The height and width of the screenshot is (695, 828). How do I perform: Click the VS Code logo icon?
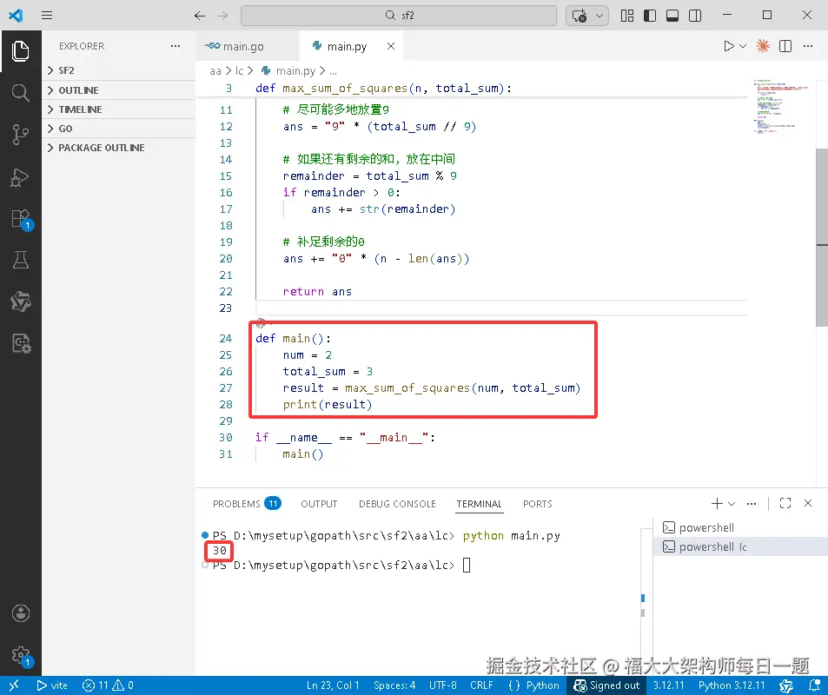click(x=16, y=16)
